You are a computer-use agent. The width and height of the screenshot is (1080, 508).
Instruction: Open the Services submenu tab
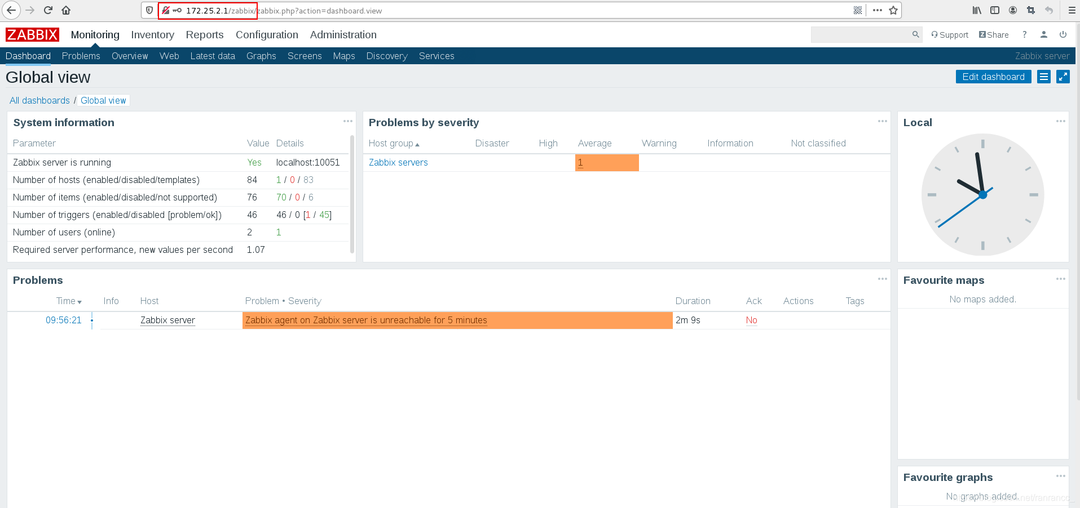click(437, 56)
